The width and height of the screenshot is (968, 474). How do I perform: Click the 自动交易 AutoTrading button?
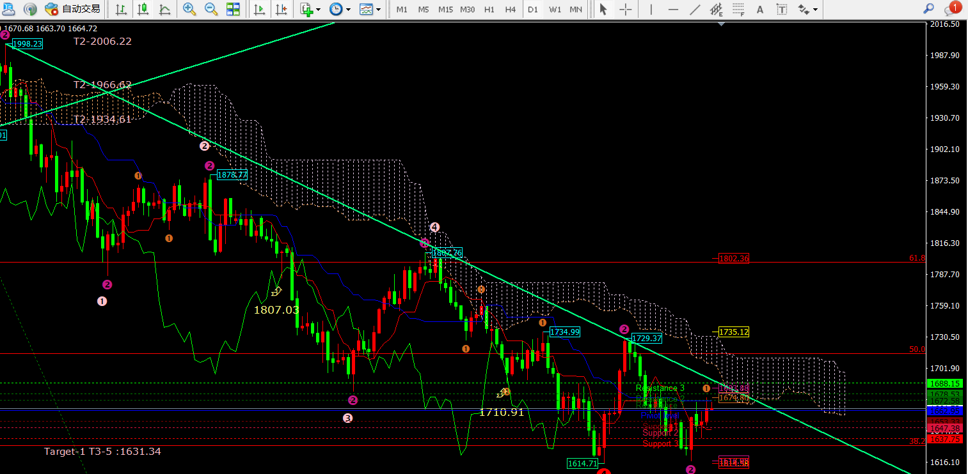(73, 10)
